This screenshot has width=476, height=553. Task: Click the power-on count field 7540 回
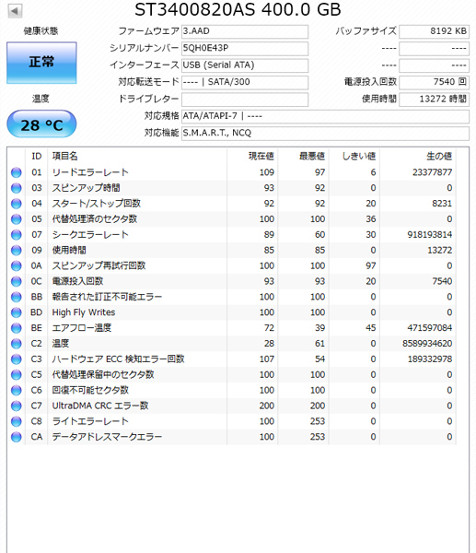pos(434,82)
